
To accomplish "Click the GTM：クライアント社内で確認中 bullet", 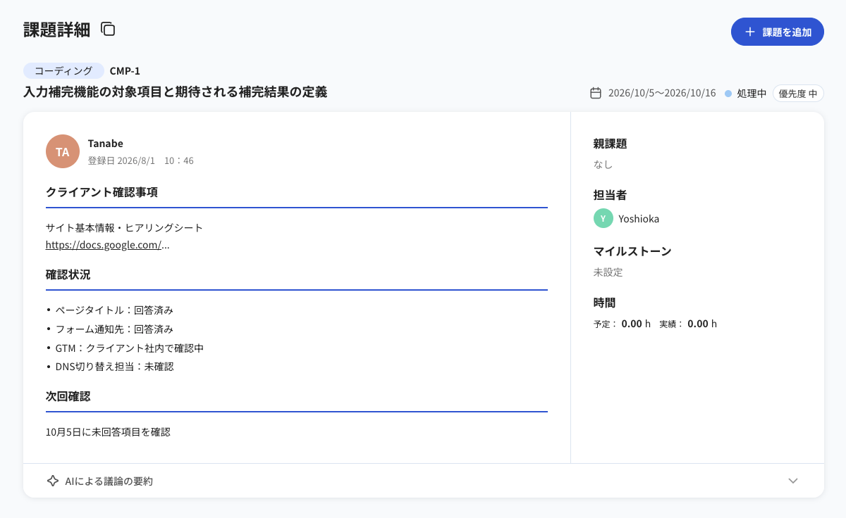I will point(129,348).
